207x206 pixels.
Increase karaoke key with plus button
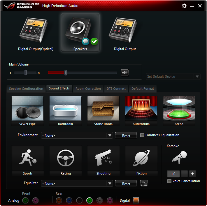pyautogui.click(x=192, y=174)
